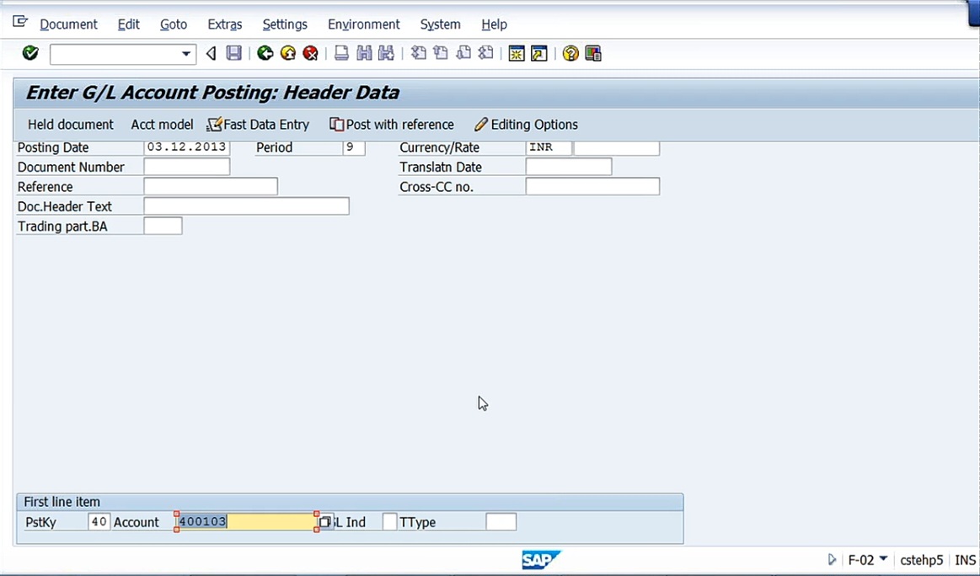980x576 pixels.
Task: Click the Post with reference button
Action: coord(392,125)
